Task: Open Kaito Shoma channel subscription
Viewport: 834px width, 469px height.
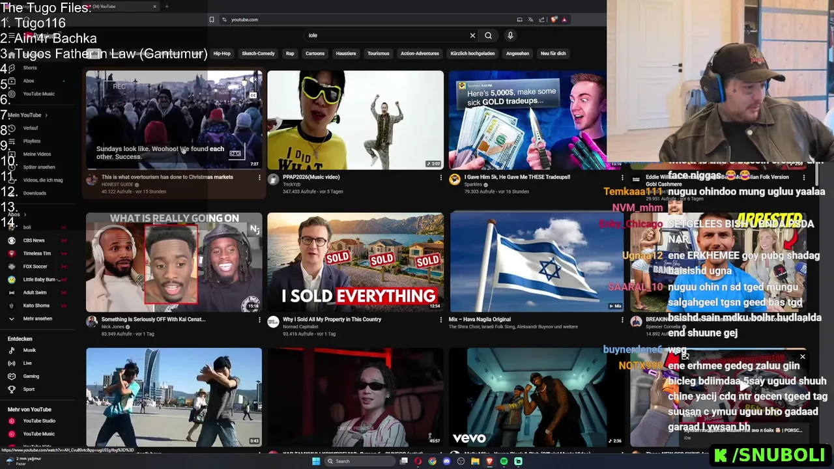Action: click(36, 306)
